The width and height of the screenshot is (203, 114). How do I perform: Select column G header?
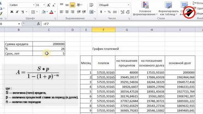pos(127,30)
